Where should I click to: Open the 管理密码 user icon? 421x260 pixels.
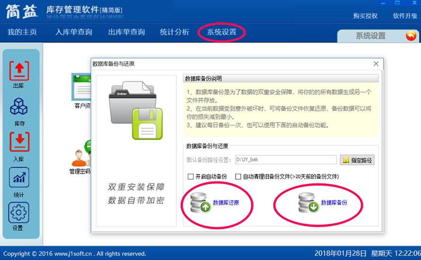coord(80,158)
